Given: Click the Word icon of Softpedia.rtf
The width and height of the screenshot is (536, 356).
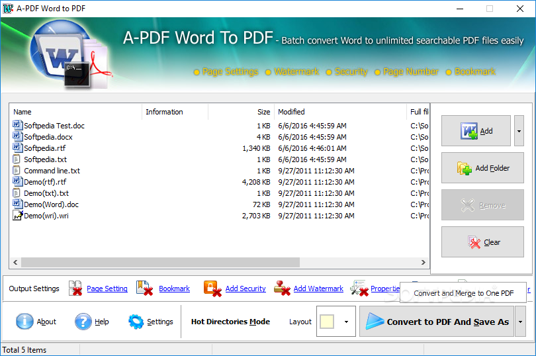Looking at the screenshot, I should pyautogui.click(x=17, y=148).
